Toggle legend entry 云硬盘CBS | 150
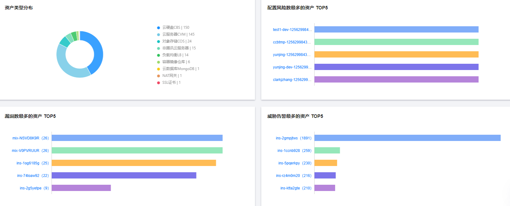 [173, 28]
